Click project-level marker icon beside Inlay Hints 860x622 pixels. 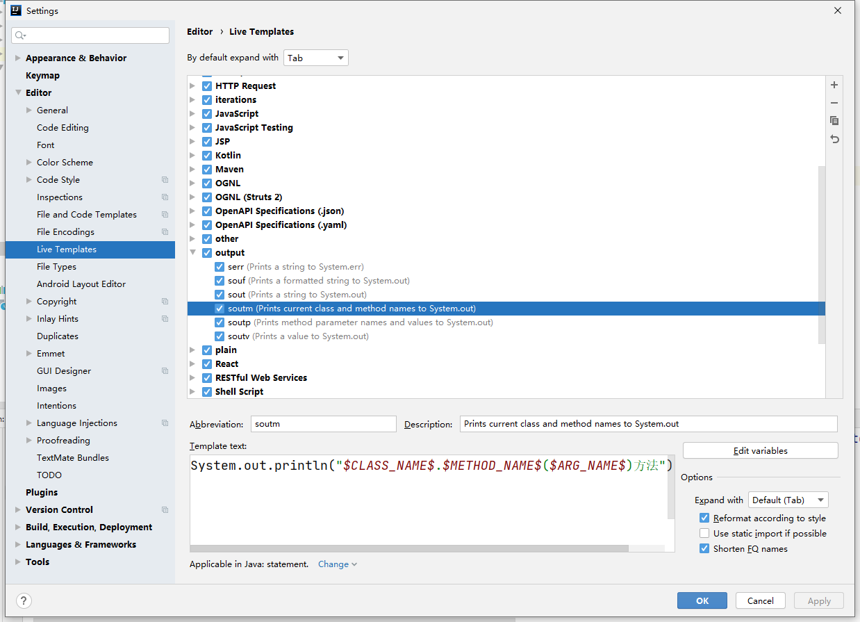165,319
